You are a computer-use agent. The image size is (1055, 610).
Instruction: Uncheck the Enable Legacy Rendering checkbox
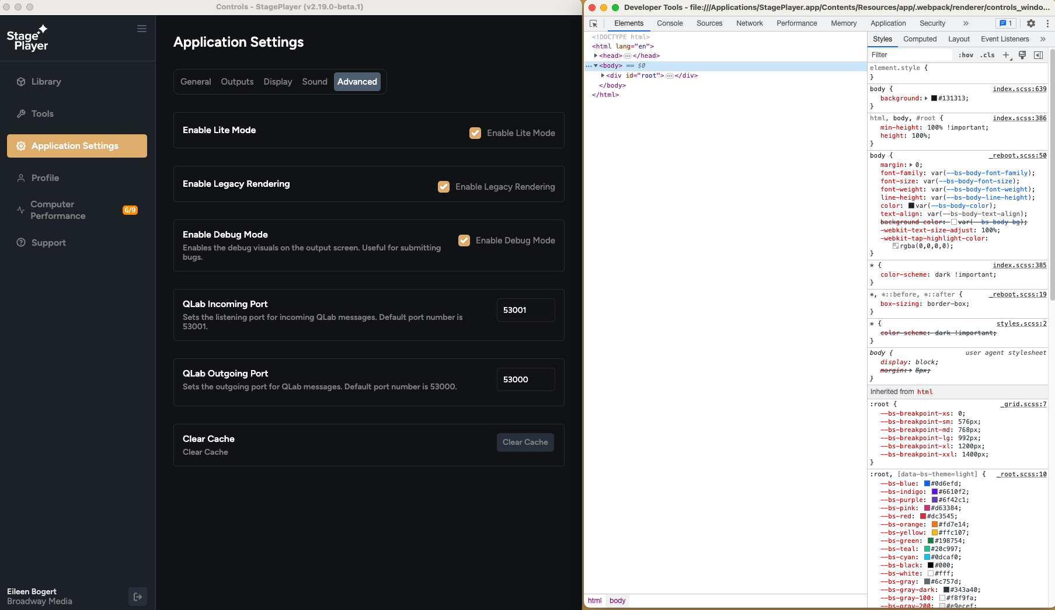pos(444,187)
